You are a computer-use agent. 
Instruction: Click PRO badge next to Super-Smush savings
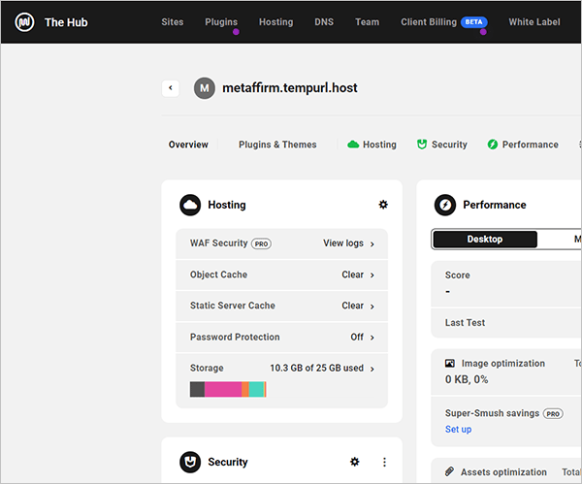[x=553, y=414]
